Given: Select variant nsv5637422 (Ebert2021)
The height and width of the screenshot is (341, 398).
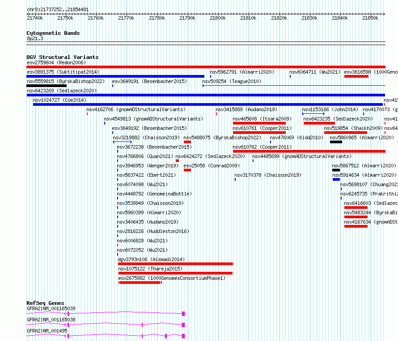Looking at the screenshot, I should 146,175.
